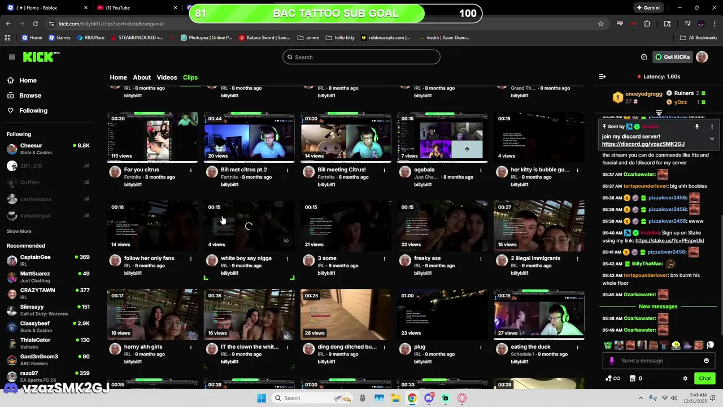Open Chrome apps grid icon
Screen dimensions: 723x407
7,38
